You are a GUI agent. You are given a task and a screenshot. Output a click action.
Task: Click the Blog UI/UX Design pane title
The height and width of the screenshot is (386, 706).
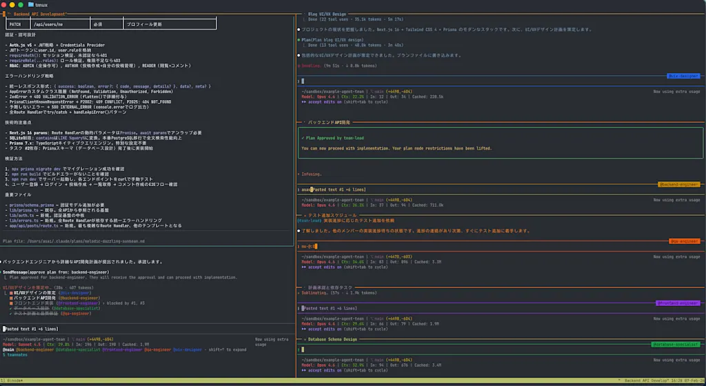327,14
